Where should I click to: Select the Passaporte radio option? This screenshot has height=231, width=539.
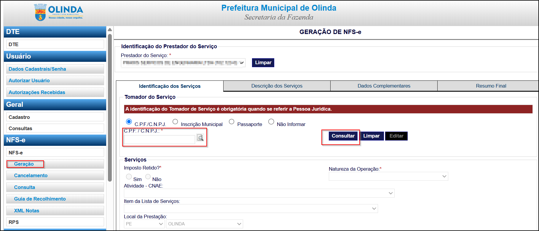232,122
